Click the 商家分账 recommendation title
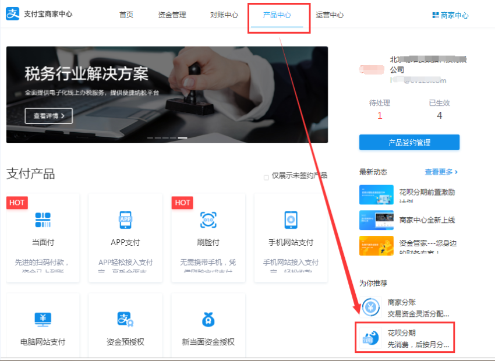The width and height of the screenshot is (495, 361). [x=402, y=302]
